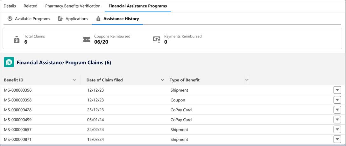Click the Assistance History money bag icon

pos(98,19)
